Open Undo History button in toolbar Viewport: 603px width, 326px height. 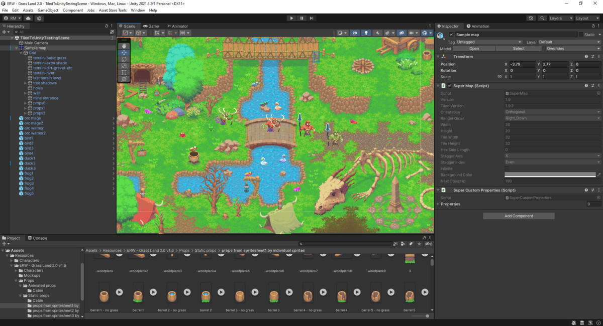click(531, 18)
